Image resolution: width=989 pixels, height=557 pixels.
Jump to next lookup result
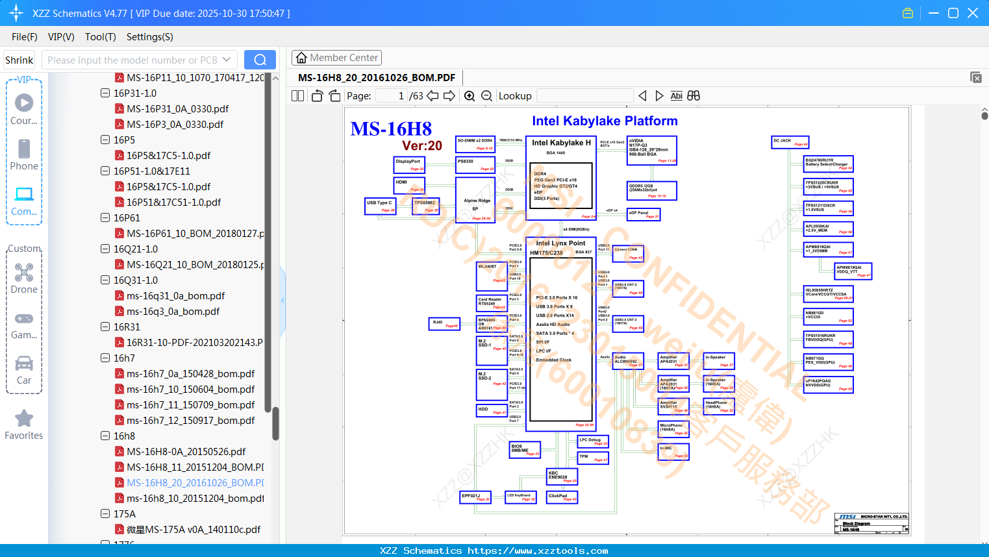[x=659, y=96]
